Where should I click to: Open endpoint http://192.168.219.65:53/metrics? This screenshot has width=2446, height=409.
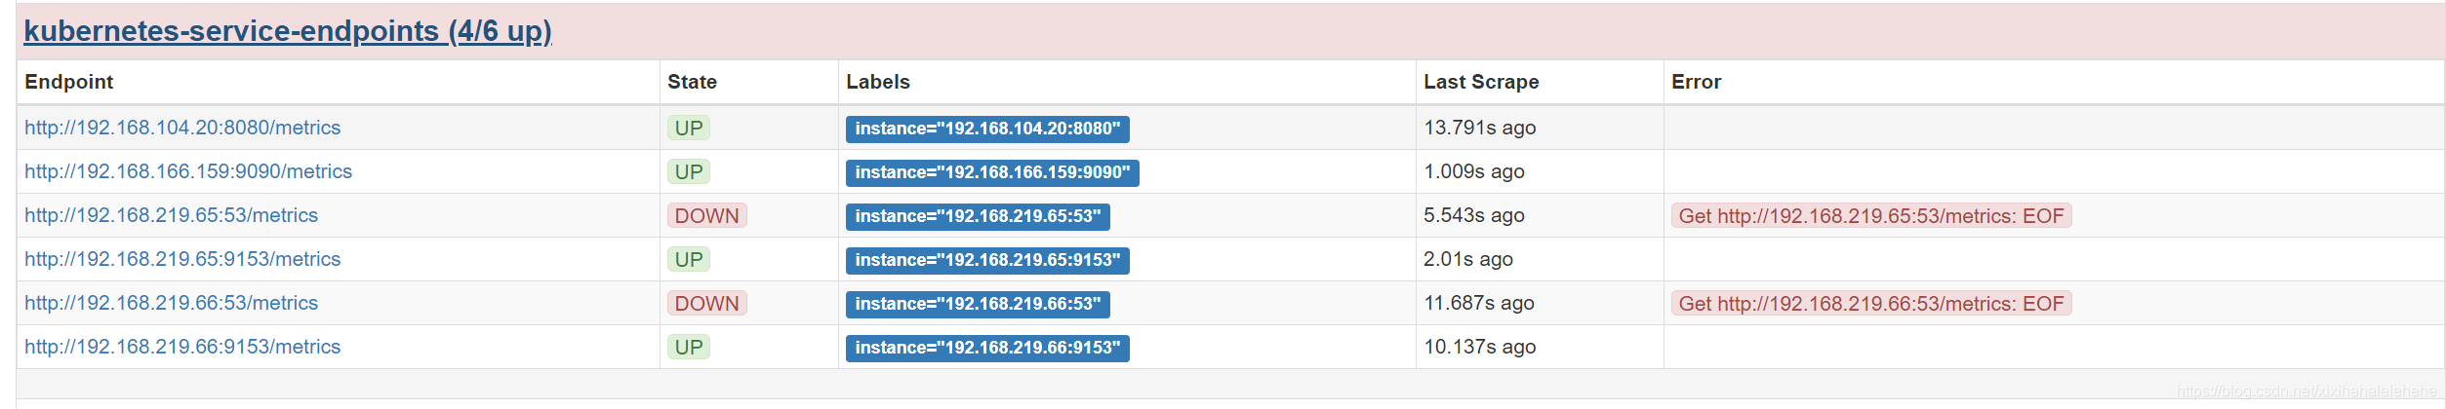coord(171,215)
